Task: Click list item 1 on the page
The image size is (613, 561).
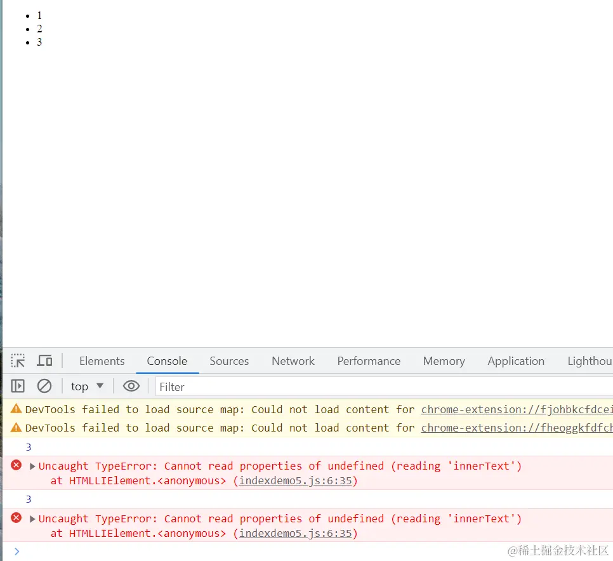Action: [39, 15]
